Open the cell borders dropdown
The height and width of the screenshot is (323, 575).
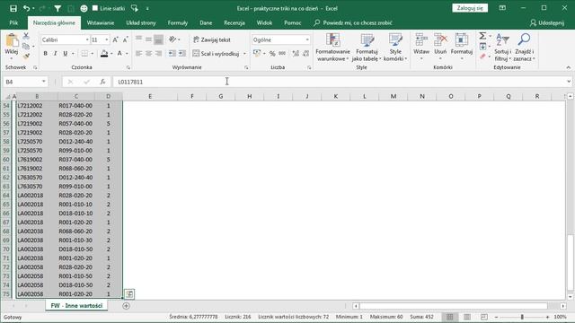coord(92,54)
